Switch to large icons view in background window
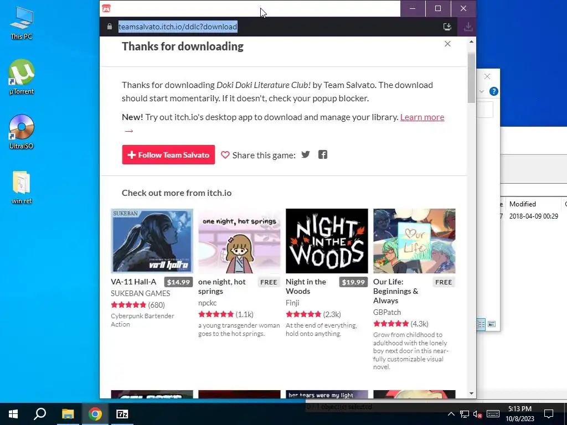The image size is (567, 425). 492,324
